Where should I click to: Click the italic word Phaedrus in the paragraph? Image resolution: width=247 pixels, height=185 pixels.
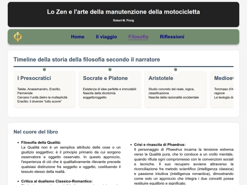[x=174, y=149]
